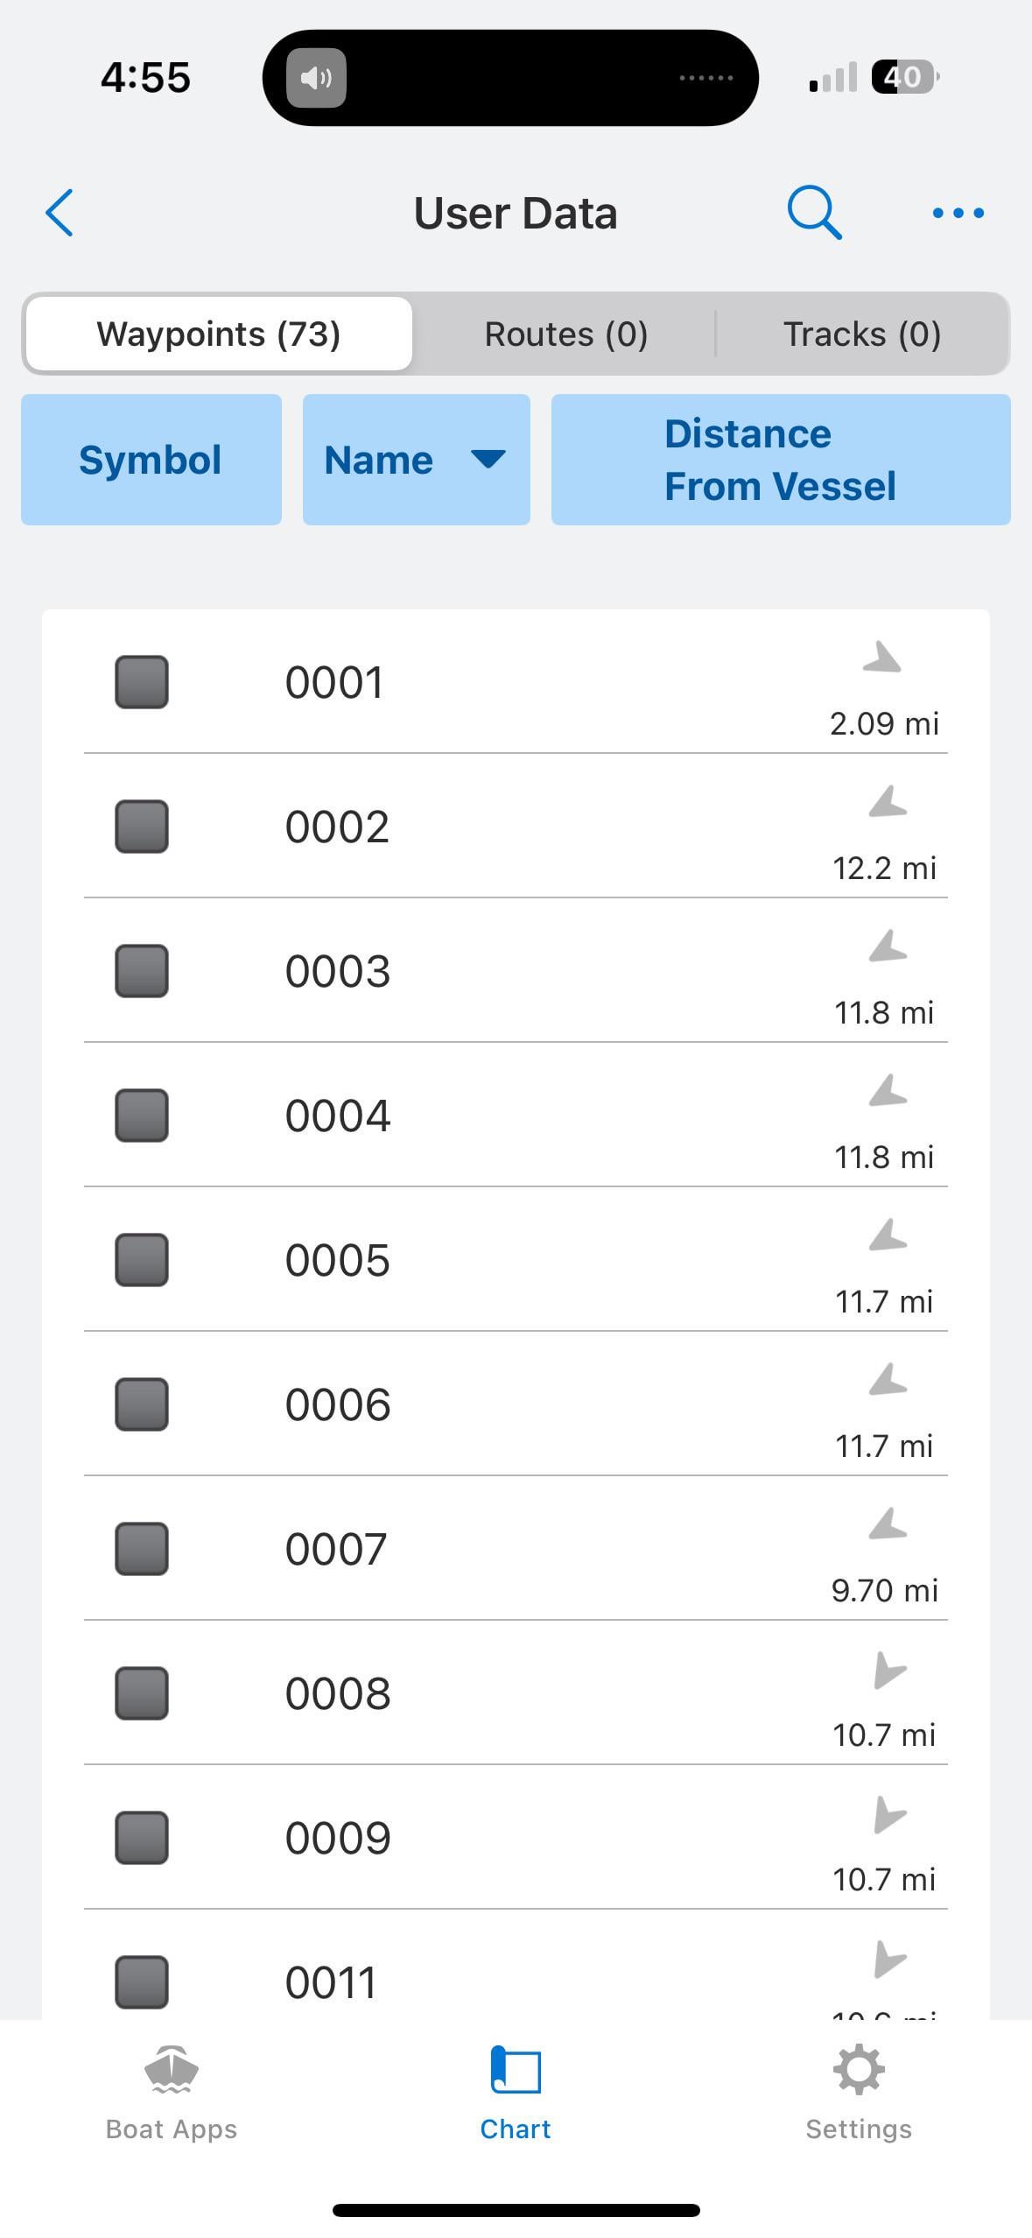Select the Waypoints (73) segment
Viewport: 1032px width, 2238px height.
point(219,334)
